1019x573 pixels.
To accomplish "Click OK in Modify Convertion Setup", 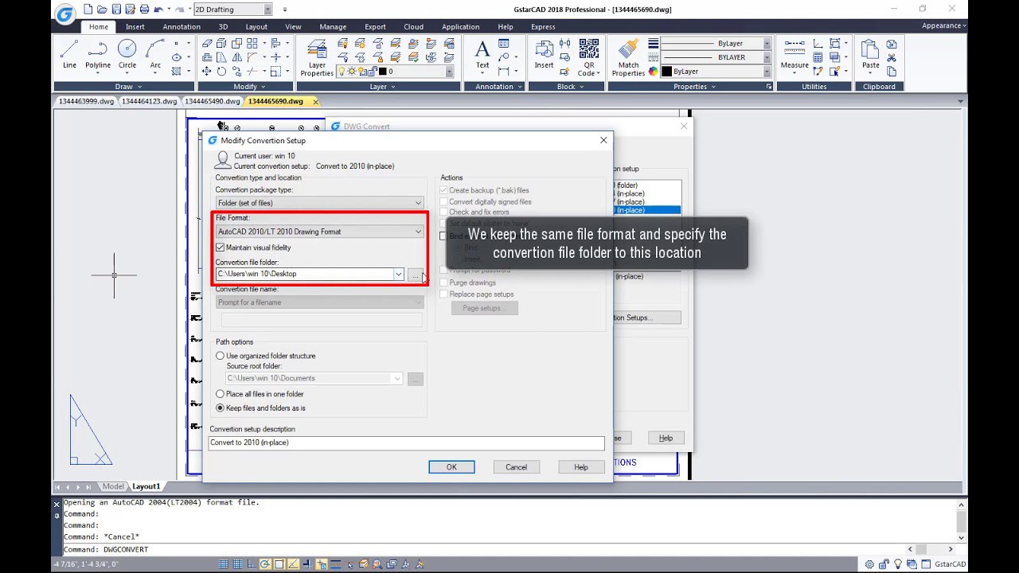I will (451, 467).
